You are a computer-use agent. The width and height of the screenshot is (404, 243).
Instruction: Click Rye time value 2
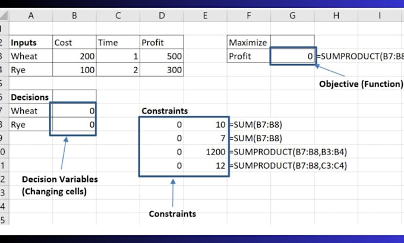point(118,70)
